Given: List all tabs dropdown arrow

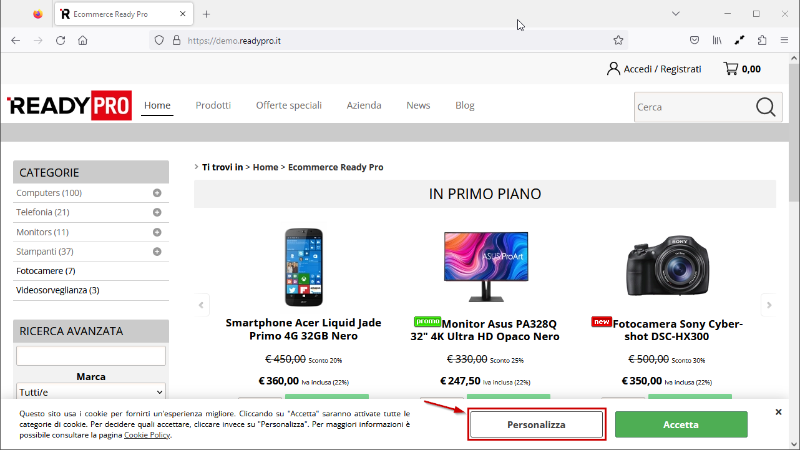Looking at the screenshot, I should coord(675,14).
